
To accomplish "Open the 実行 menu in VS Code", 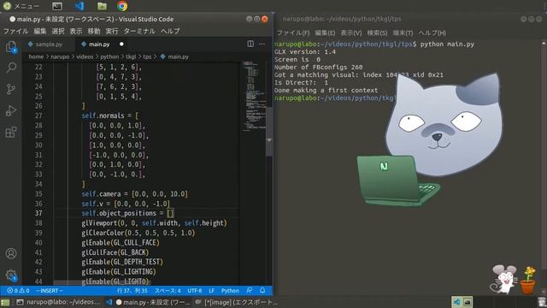I will (x=112, y=31).
